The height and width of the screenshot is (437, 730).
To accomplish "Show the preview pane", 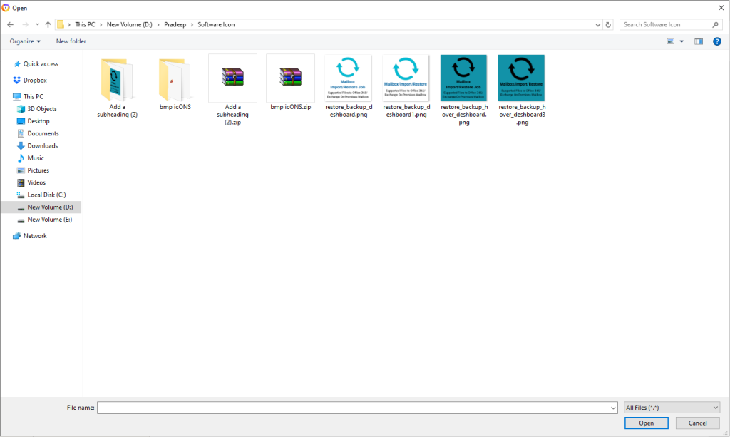I will 699,41.
